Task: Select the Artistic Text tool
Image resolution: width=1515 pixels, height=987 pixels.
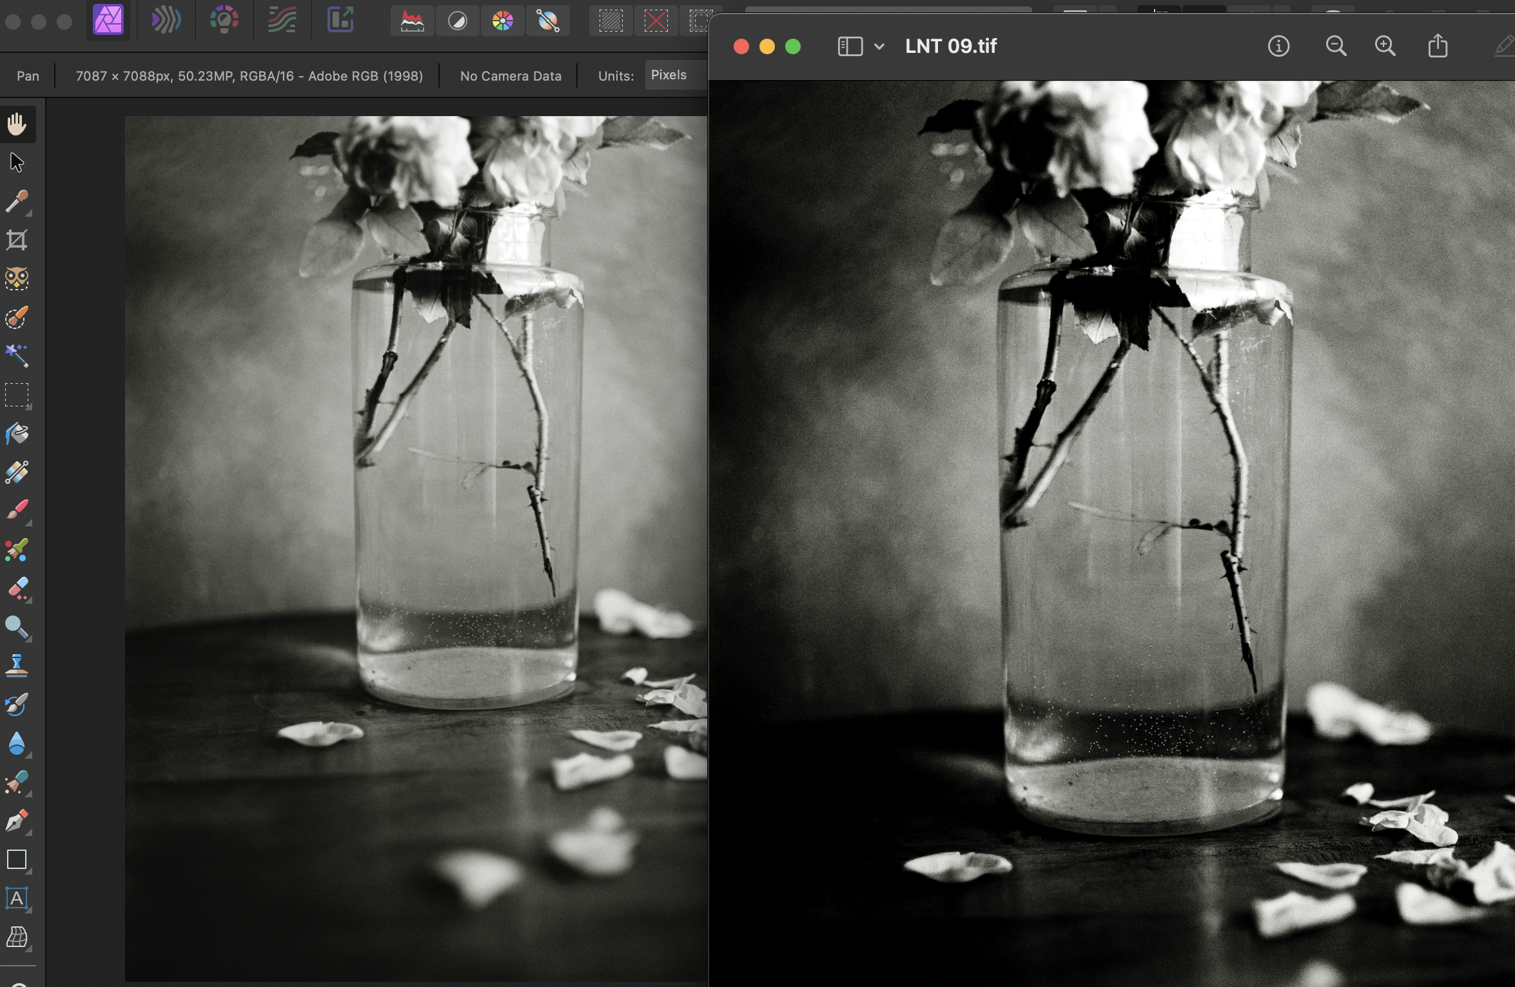Action: pos(17,898)
